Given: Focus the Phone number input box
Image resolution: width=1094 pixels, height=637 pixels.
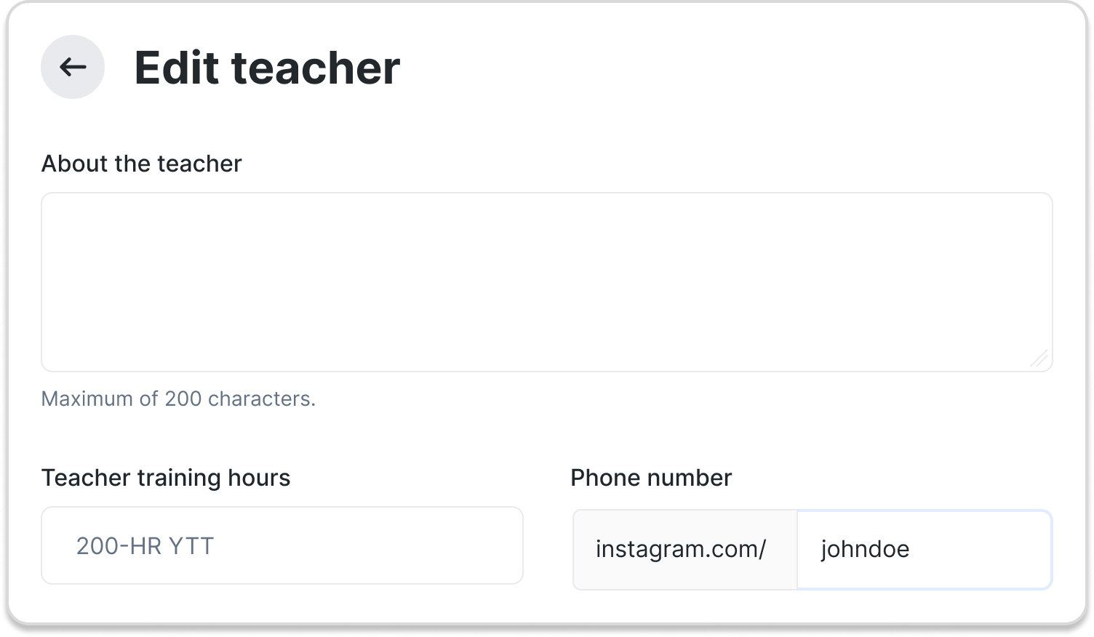Looking at the screenshot, I should (x=925, y=549).
